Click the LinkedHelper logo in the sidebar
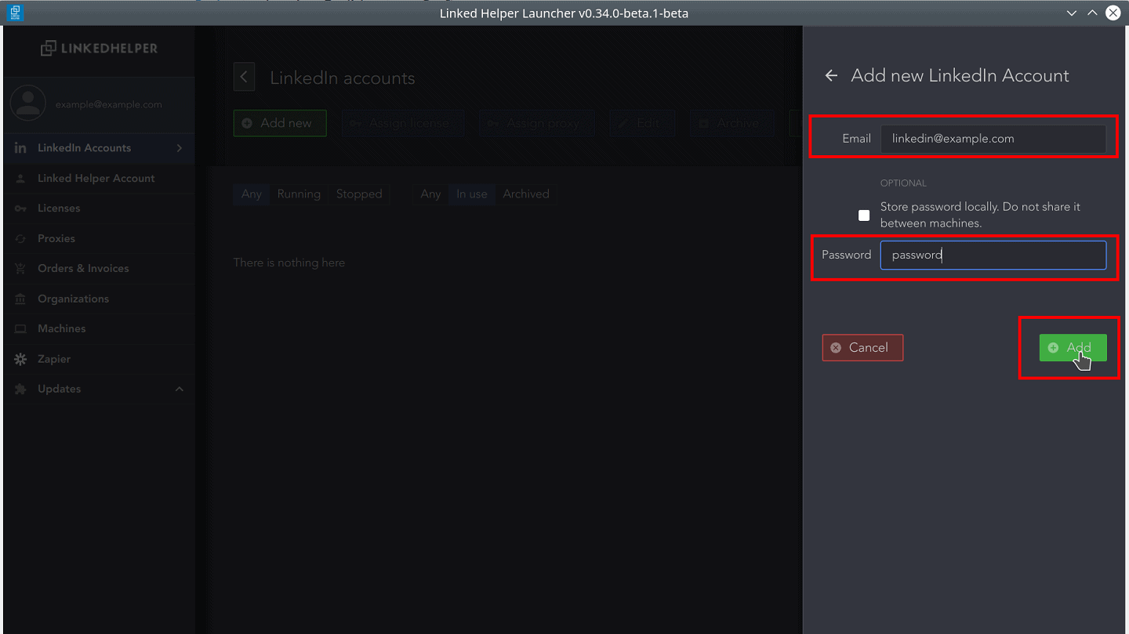1129x634 pixels. [99, 49]
